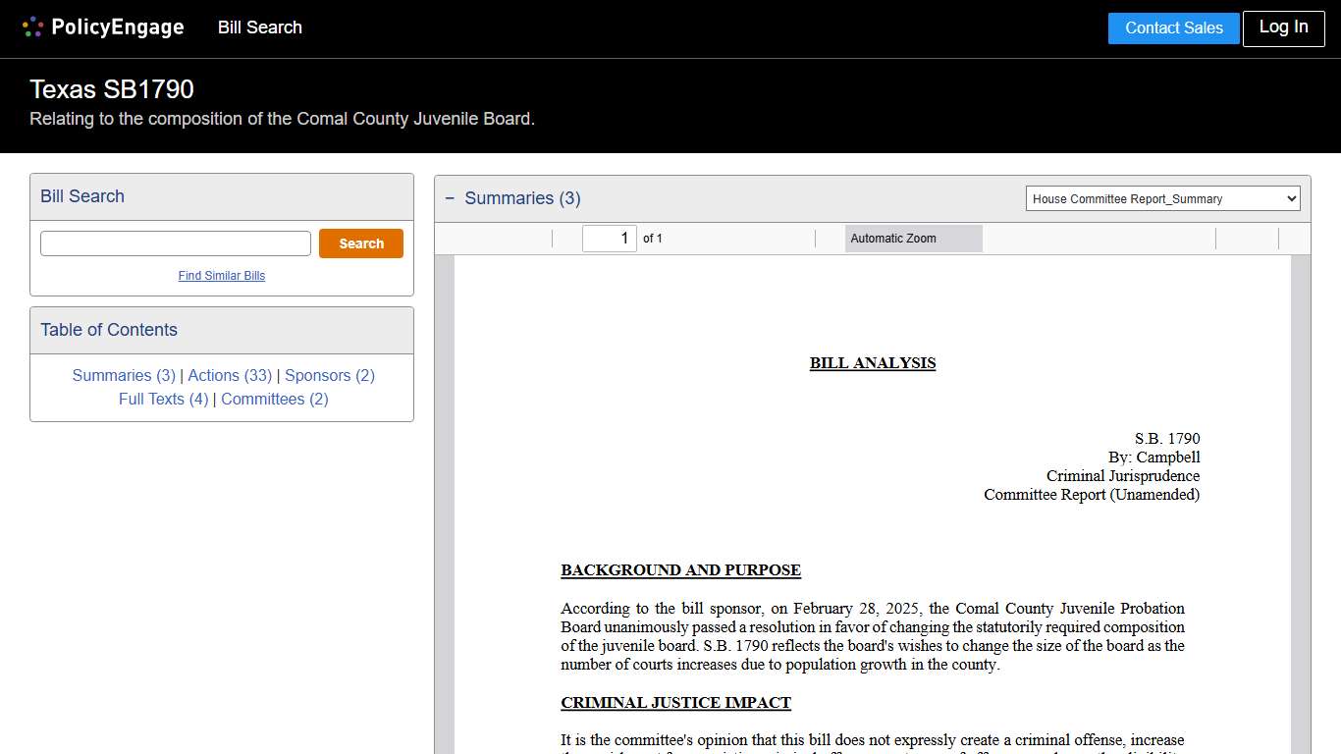This screenshot has width=1341, height=754.
Task: Go to the Actions (33) section link
Action: tap(230, 375)
